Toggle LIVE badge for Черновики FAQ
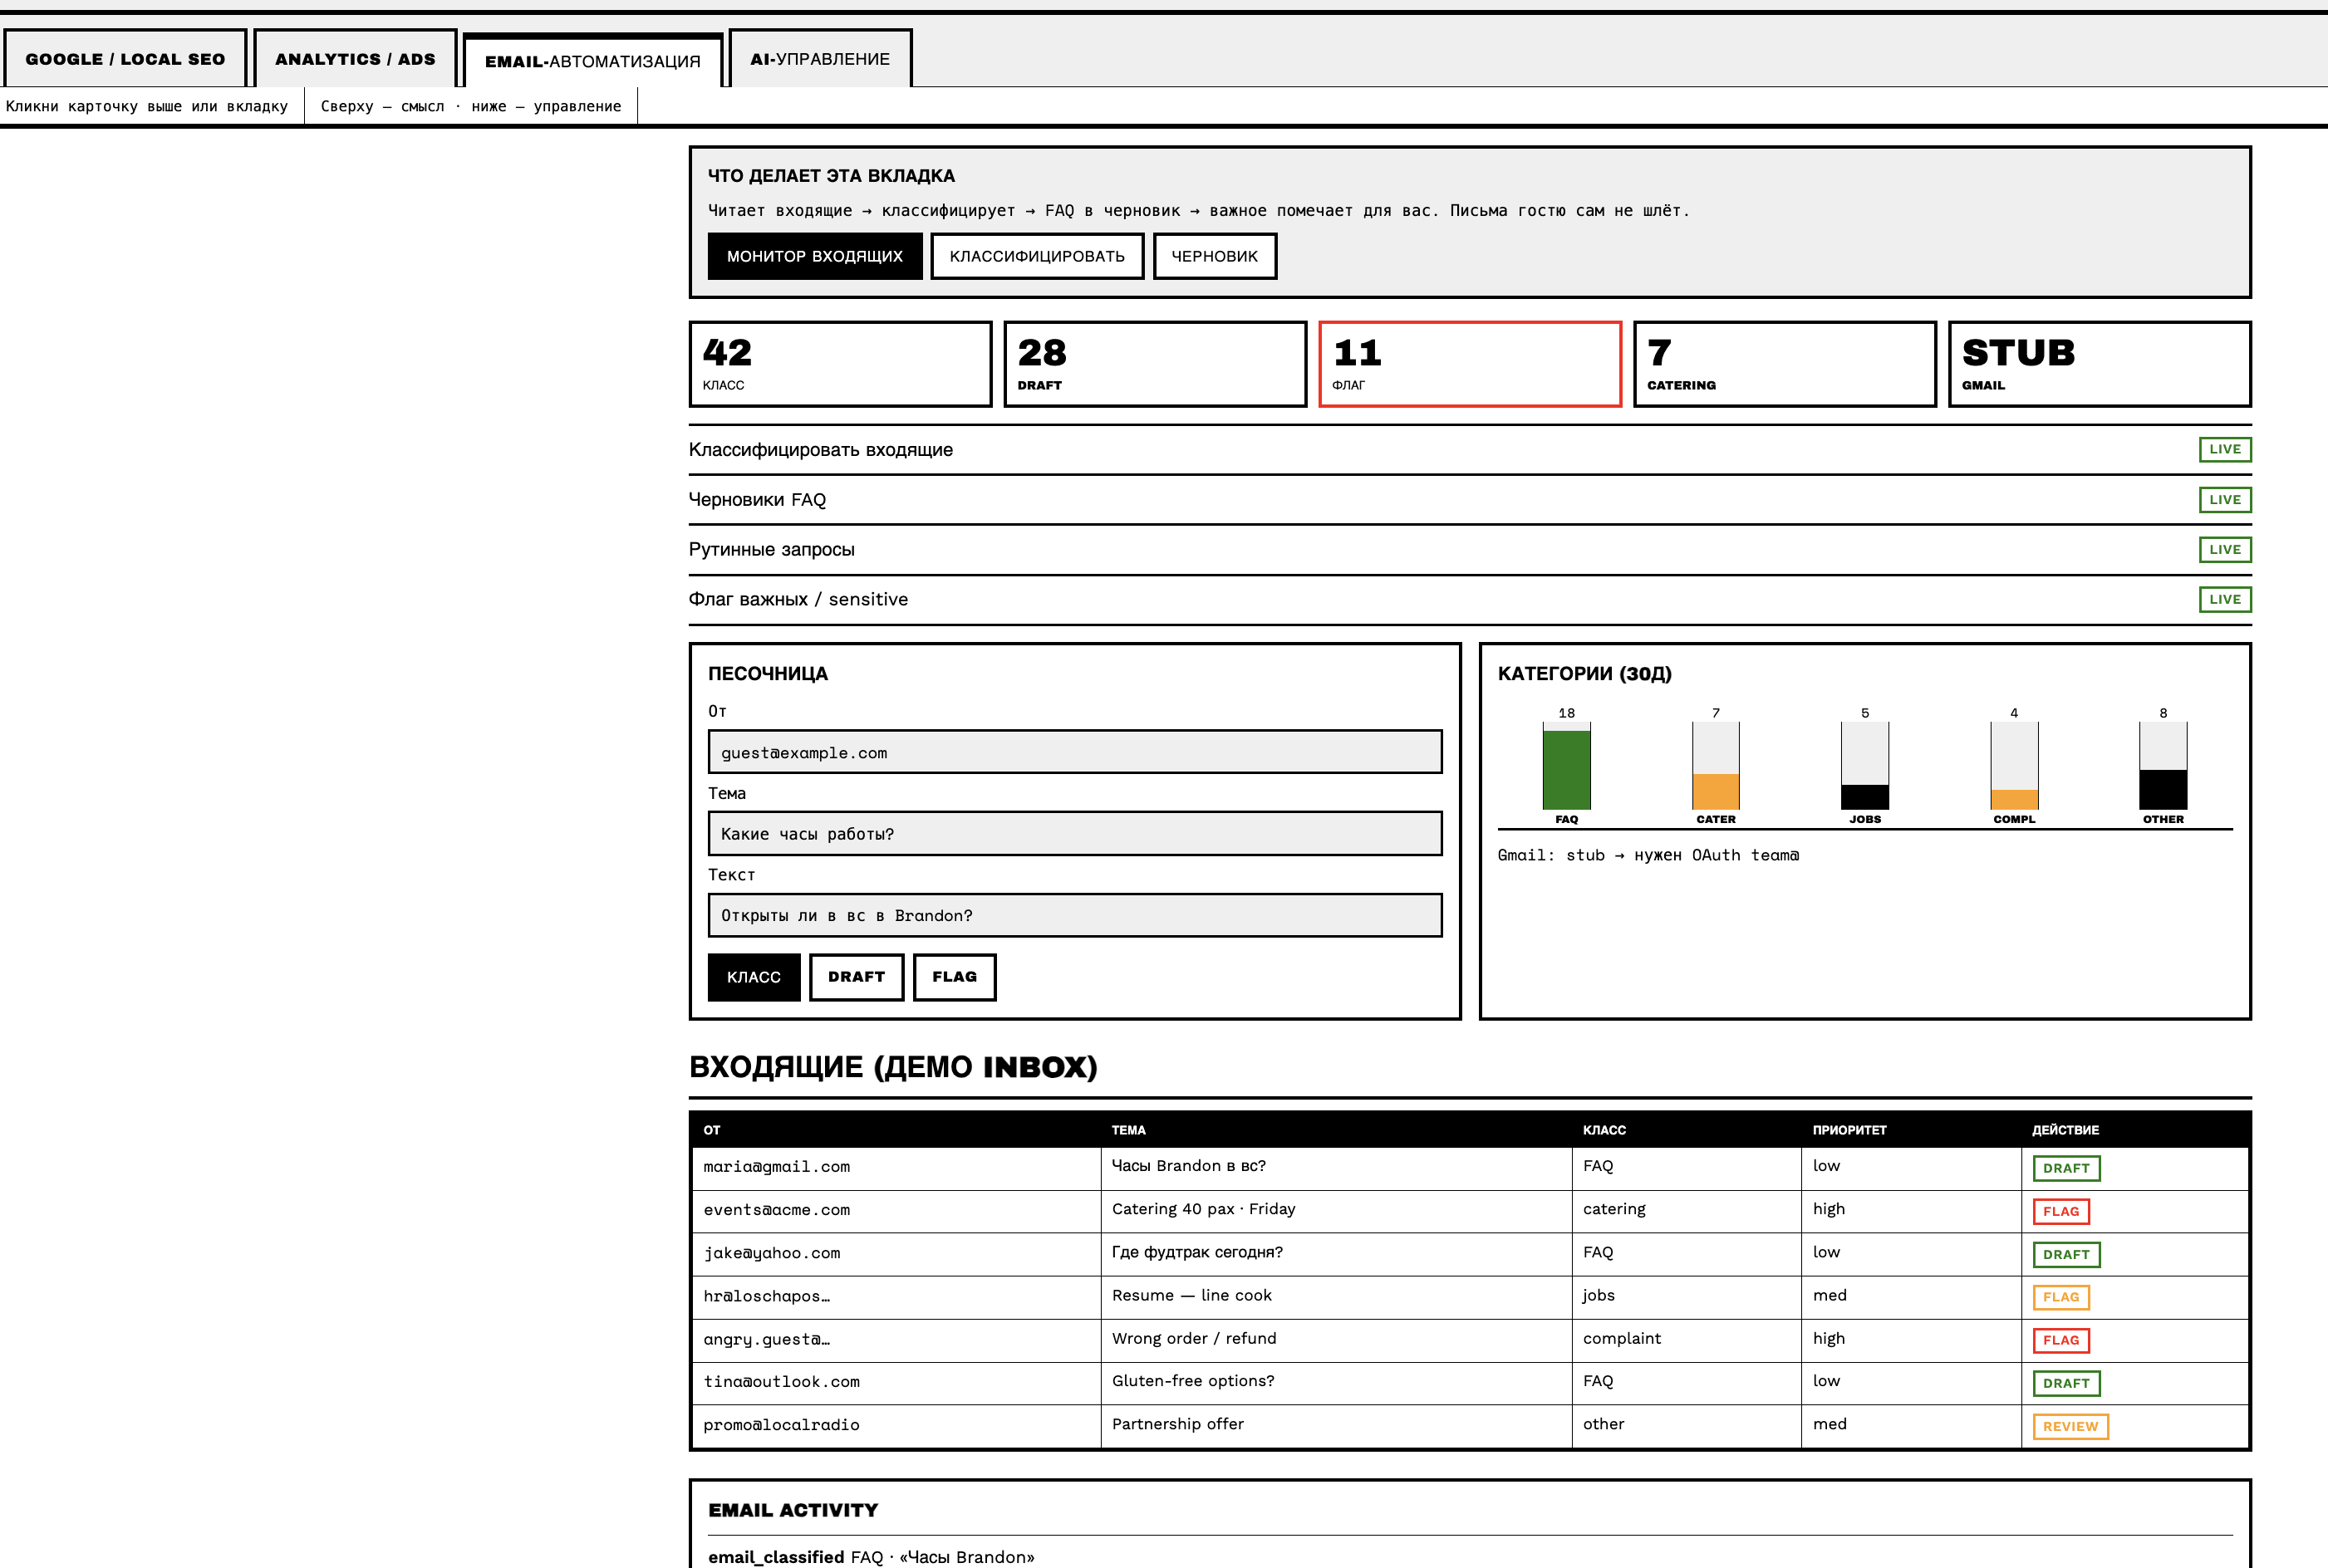Screen dimensions: 2328x1568 tap(2225, 499)
